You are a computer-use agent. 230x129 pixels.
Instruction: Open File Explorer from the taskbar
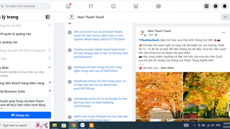[x=55, y=125]
